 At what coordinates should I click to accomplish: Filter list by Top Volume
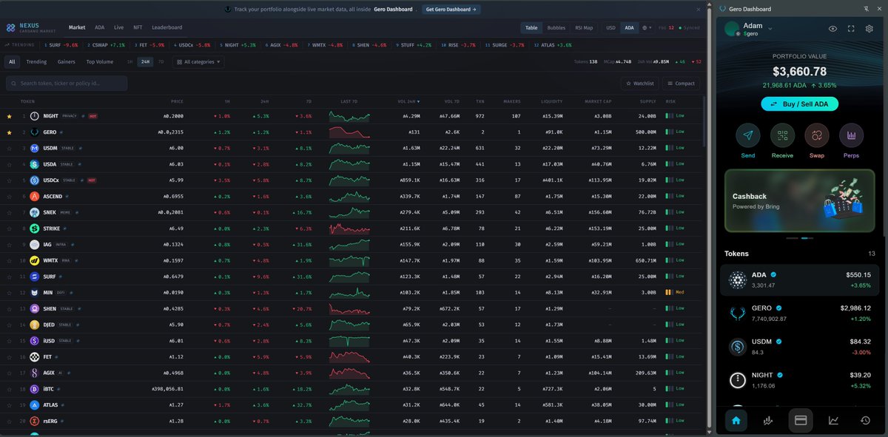pyautogui.click(x=100, y=62)
